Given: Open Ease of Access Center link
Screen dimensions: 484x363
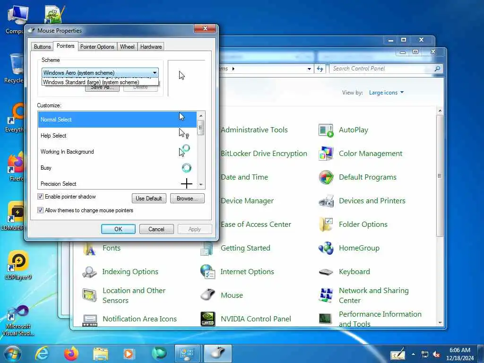Looking at the screenshot, I should pos(256,225).
